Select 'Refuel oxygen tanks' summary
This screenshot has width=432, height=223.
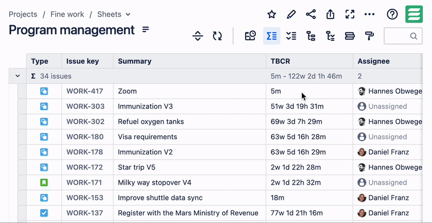190,121
